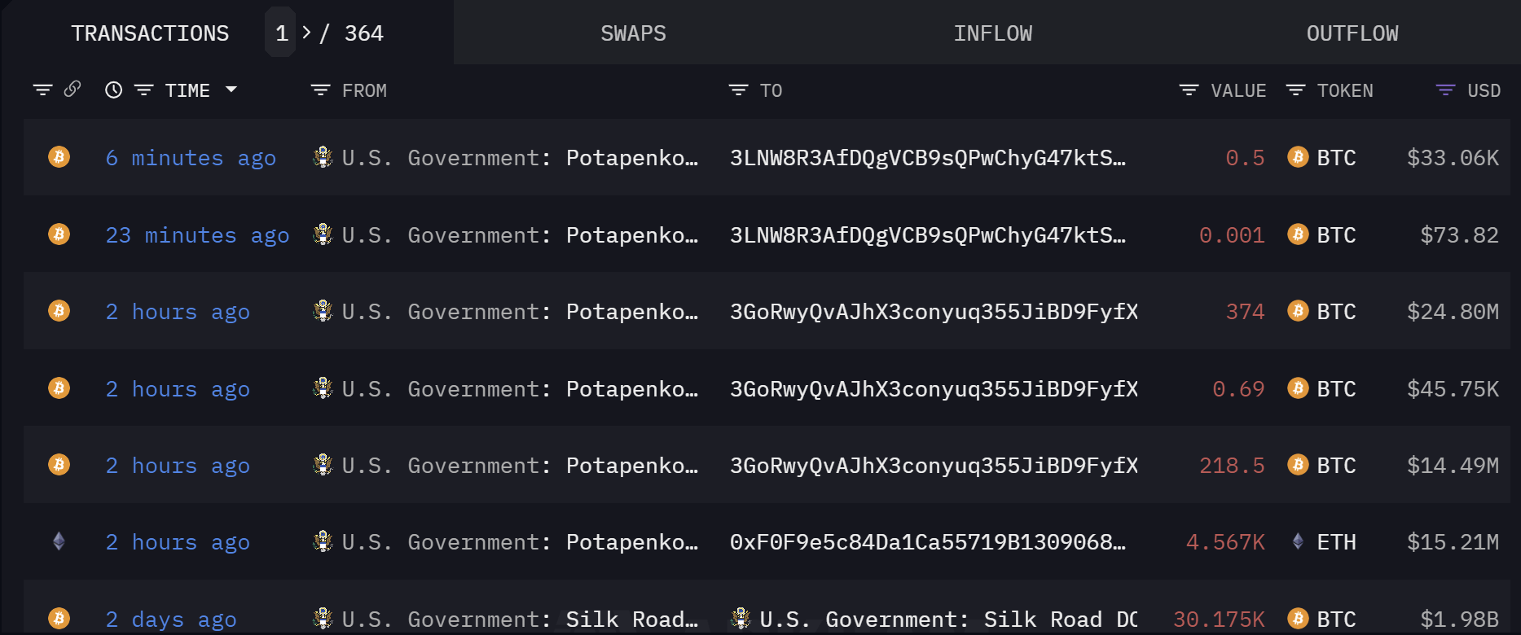Open U.S. Government Potapenko sender in $24.80M row
Screen dimensions: 1521x635
(x=520, y=311)
